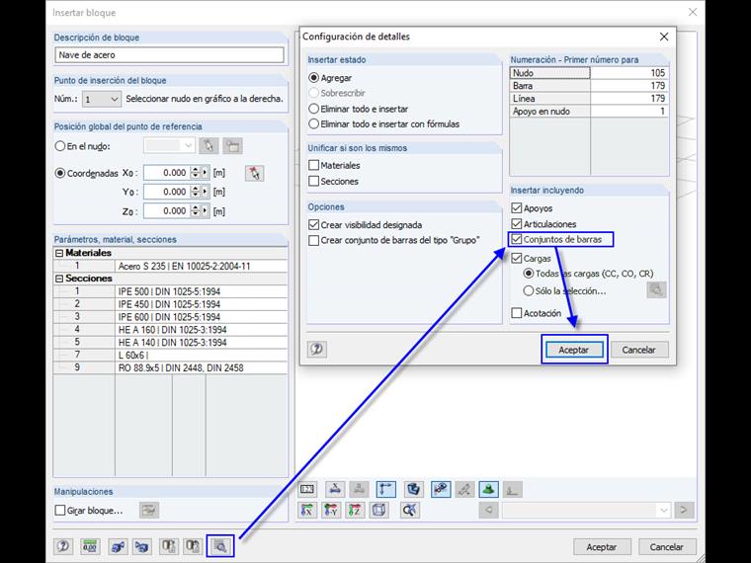The width and height of the screenshot is (751, 563).
Task: Click the view against Y direction icon
Action: point(330,511)
